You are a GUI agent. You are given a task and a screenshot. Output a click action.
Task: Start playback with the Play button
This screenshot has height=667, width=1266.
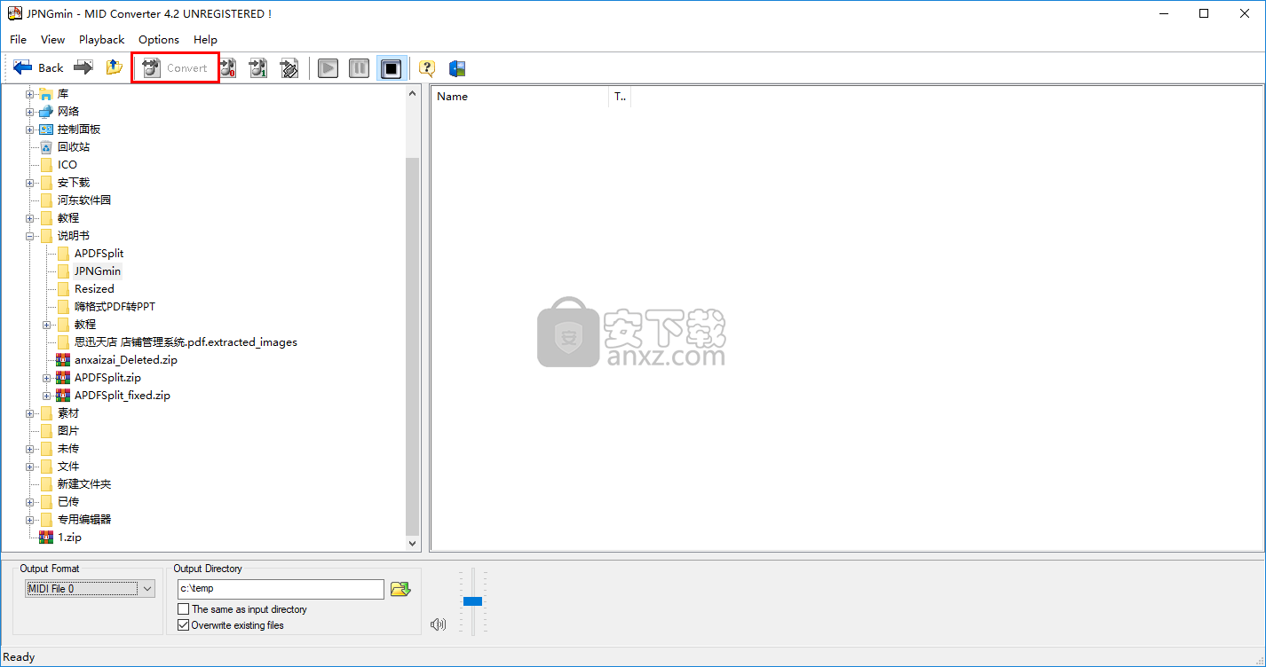click(x=328, y=68)
